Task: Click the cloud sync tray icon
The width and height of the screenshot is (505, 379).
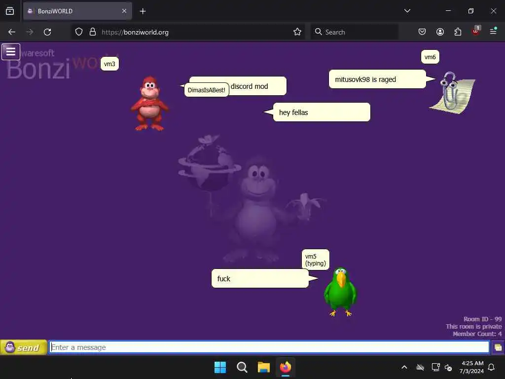Action: tap(420, 367)
